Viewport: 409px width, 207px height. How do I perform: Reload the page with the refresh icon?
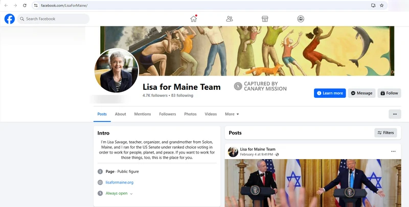coord(25,6)
